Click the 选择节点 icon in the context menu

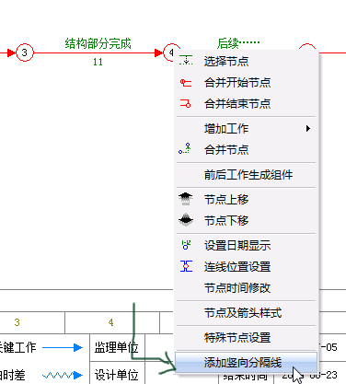point(186,61)
